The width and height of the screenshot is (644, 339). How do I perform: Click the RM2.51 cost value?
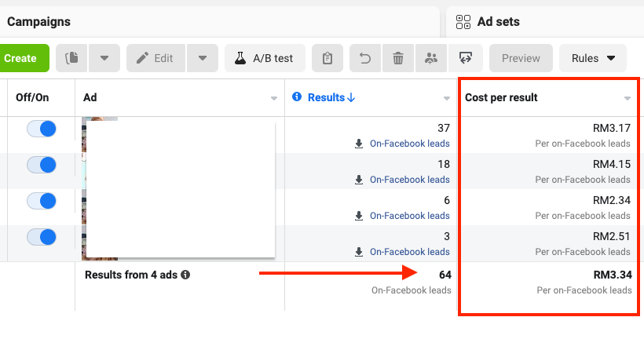pos(611,236)
